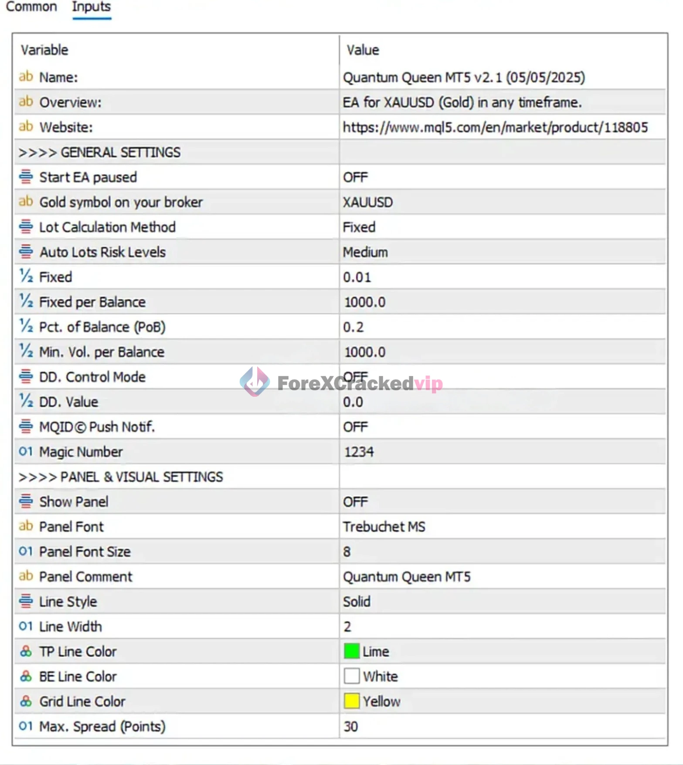Screen dimensions: 683x765
Task: Click the double-type icon beside Fixed
Action: click(x=26, y=276)
